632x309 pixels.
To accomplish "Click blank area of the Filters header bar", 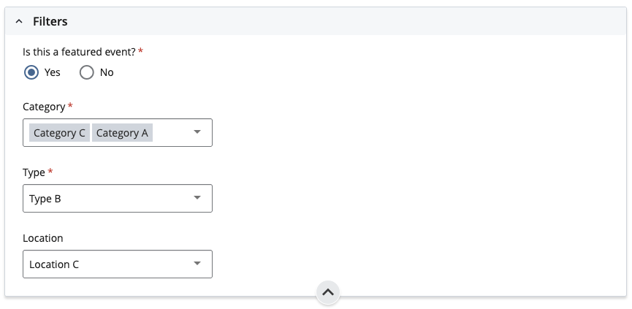I will [346, 21].
